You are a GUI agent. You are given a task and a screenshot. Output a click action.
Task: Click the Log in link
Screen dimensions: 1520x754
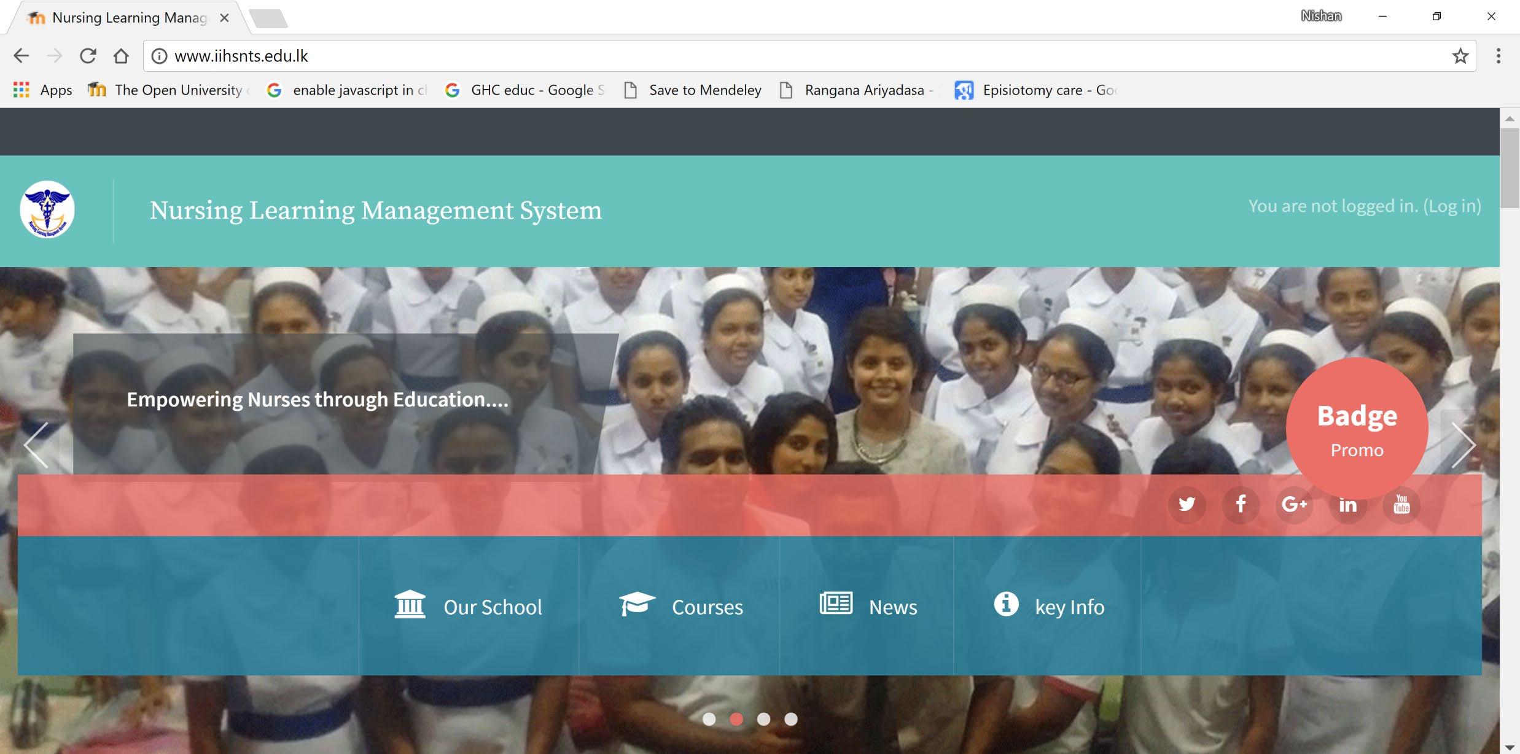[x=1452, y=206]
